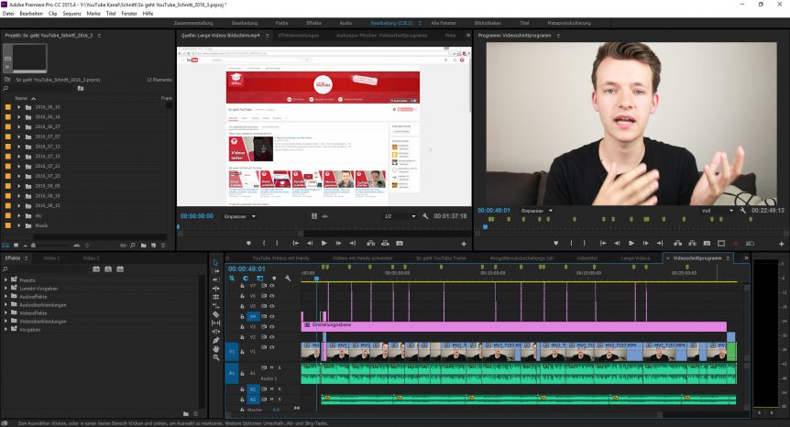The image size is (790, 427).
Task: Expand the Videoüberblendungen folder
Action: tap(5, 322)
